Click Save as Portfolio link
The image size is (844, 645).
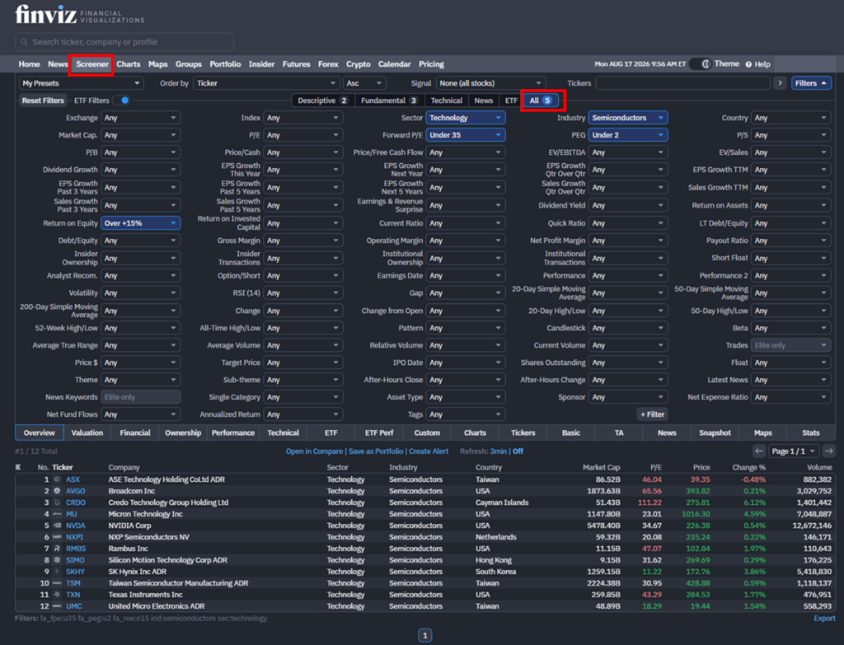point(376,451)
